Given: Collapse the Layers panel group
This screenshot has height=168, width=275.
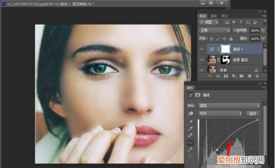Looking at the screenshot, I should pos(260,12).
